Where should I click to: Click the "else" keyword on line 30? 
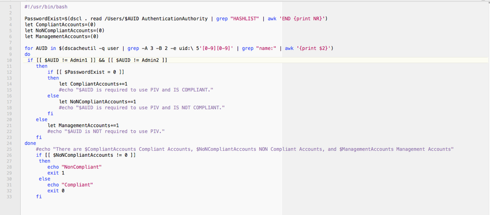click(44, 179)
